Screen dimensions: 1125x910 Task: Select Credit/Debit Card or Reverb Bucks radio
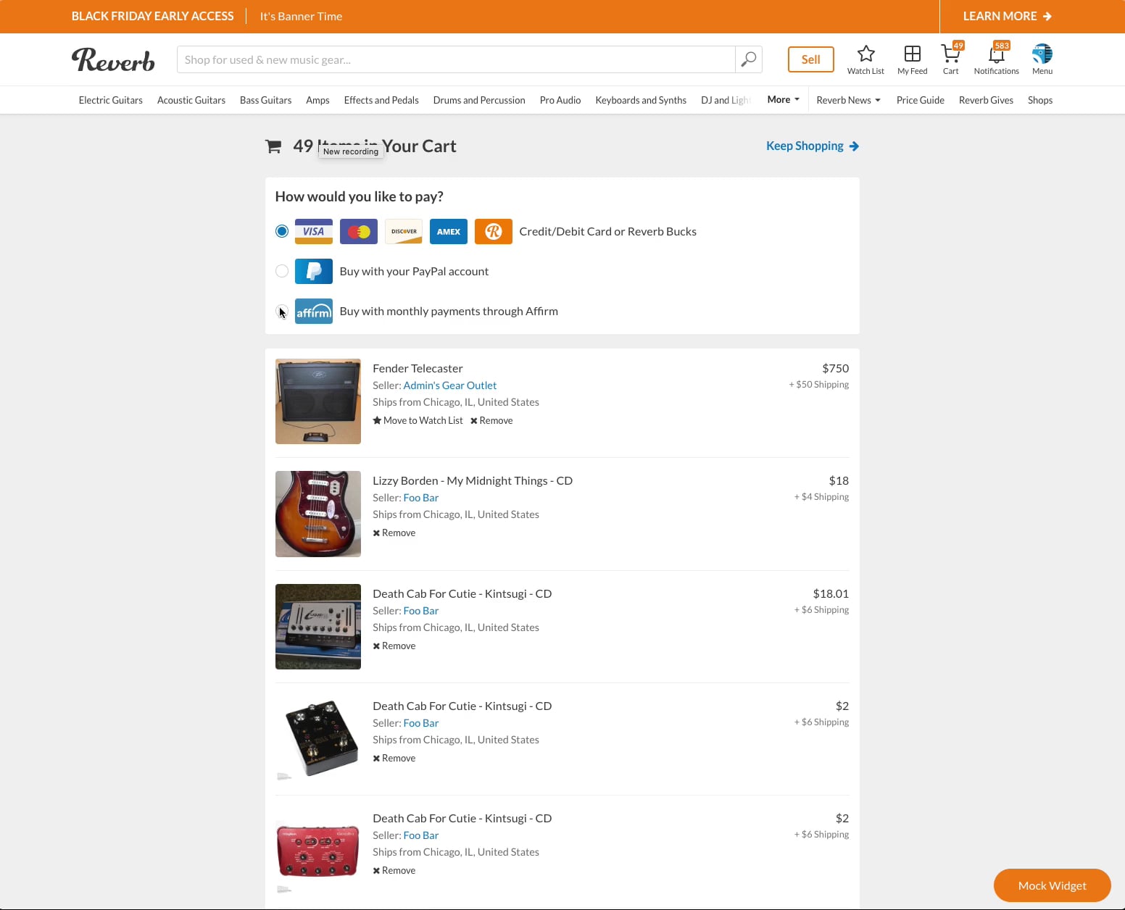coord(282,231)
